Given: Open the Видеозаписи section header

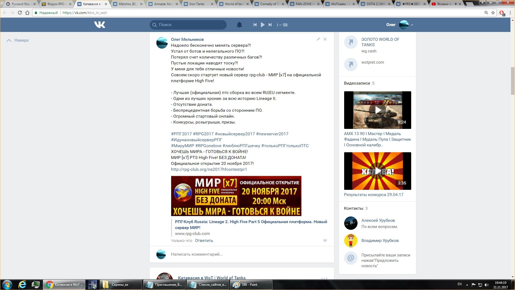Looking at the screenshot, I should pyautogui.click(x=359, y=83).
